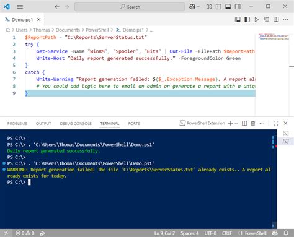Image resolution: width=294 pixels, height=237 pixels.
Task: Open the remote window status icon
Action: pos(6,233)
